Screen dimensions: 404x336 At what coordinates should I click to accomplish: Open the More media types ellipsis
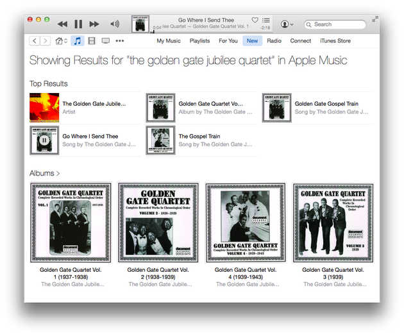119,40
